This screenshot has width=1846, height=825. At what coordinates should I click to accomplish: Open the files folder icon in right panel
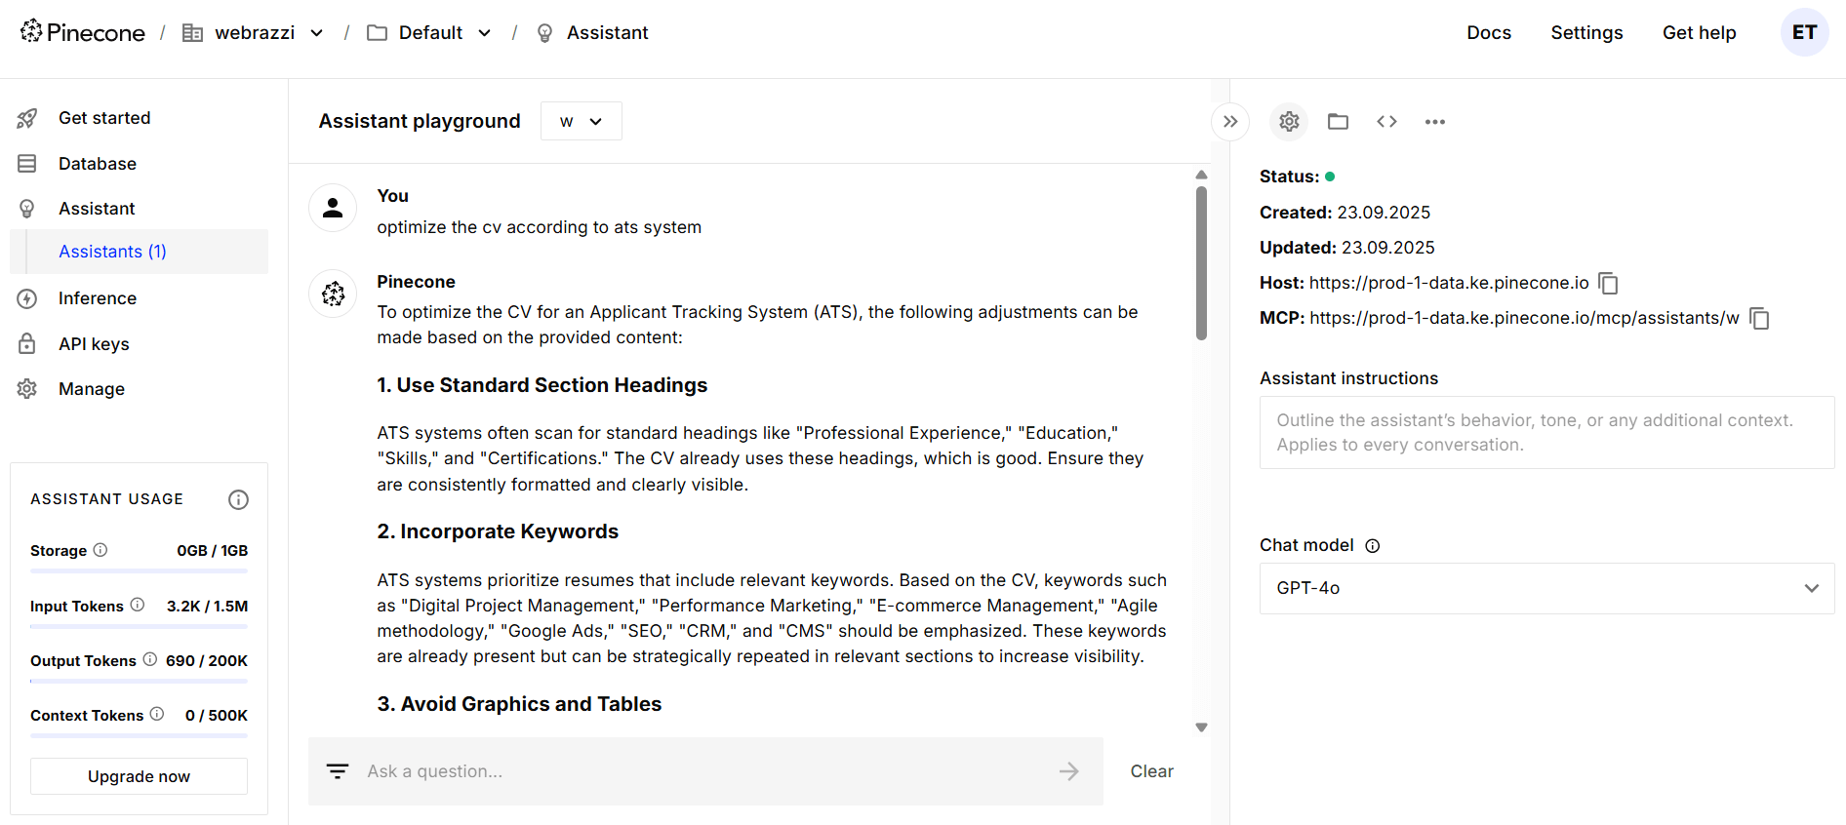click(1338, 122)
